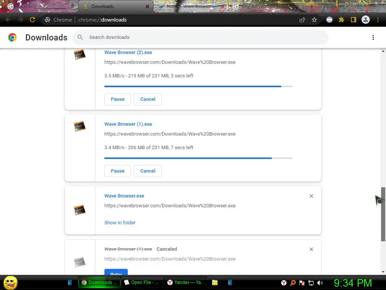Remove canceled Wave Browser (1).exe entry
386x290 pixels.
tap(311, 249)
